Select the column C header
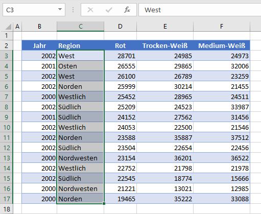The width and height of the screenshot is (261, 214). 80,27
